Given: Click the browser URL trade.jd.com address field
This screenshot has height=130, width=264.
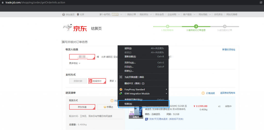Looking at the screenshot, I should pos(35,3).
